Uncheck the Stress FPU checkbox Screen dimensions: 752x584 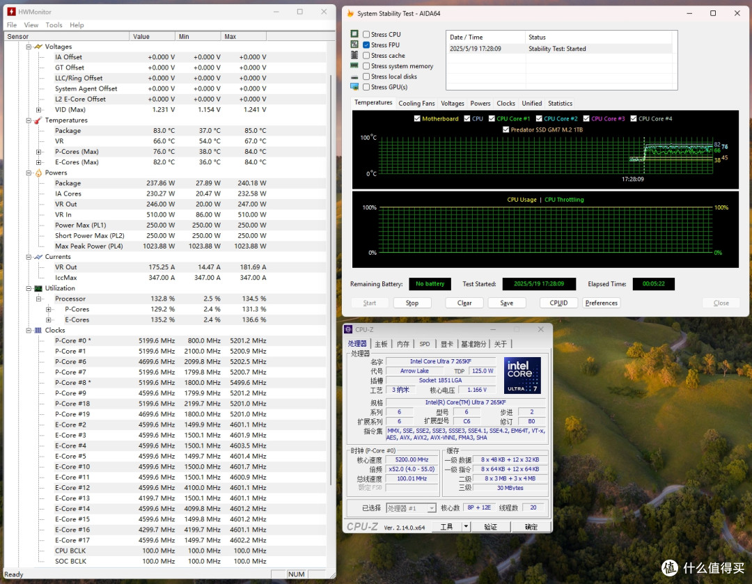[x=366, y=45]
